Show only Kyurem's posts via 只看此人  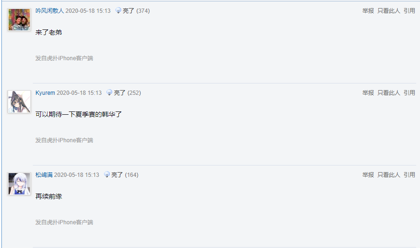tap(389, 93)
